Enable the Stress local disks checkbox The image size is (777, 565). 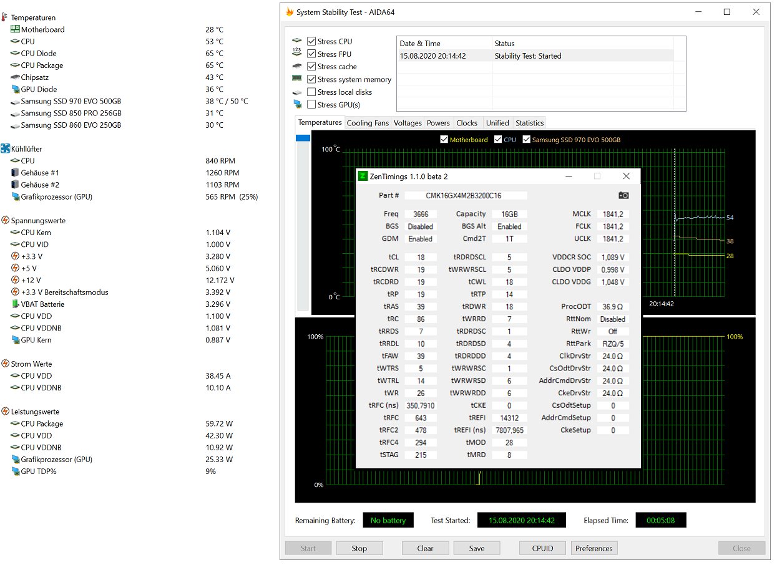[x=311, y=92]
